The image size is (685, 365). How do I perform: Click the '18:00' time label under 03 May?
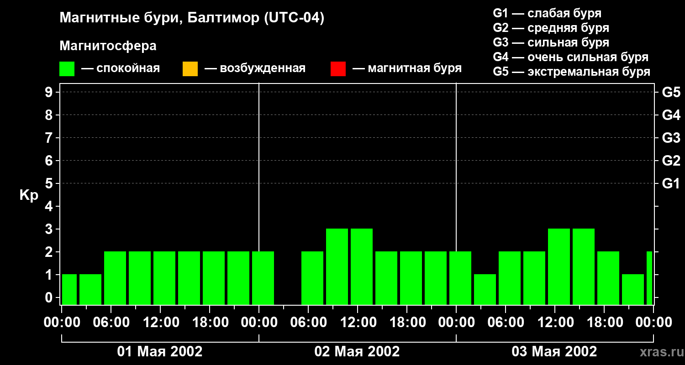point(604,323)
